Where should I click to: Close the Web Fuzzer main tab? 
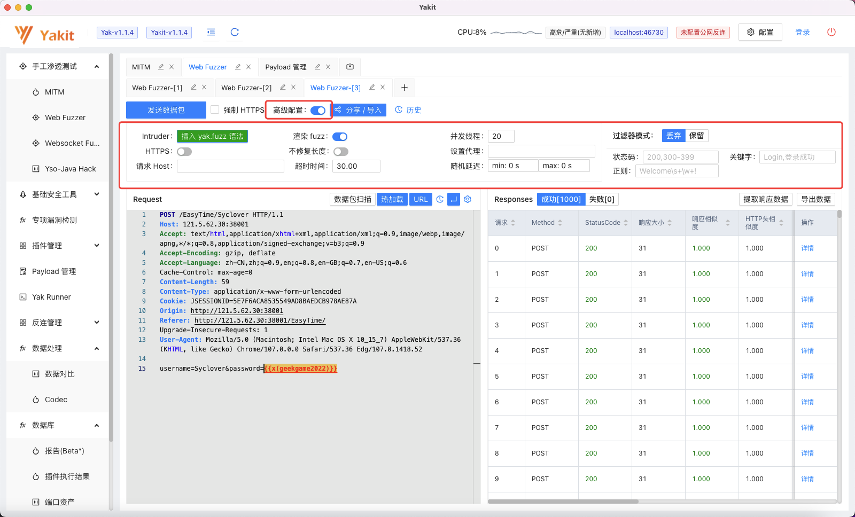[248, 67]
